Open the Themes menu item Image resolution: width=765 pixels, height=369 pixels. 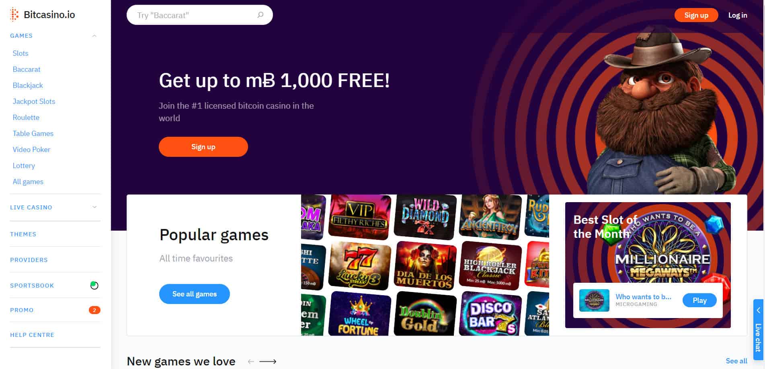[23, 234]
